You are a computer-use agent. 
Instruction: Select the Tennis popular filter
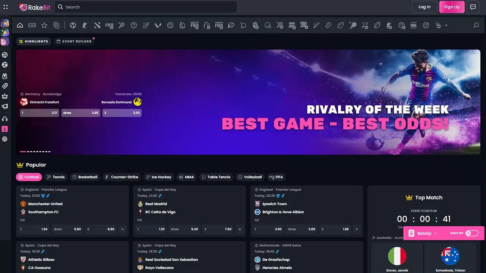coord(55,177)
